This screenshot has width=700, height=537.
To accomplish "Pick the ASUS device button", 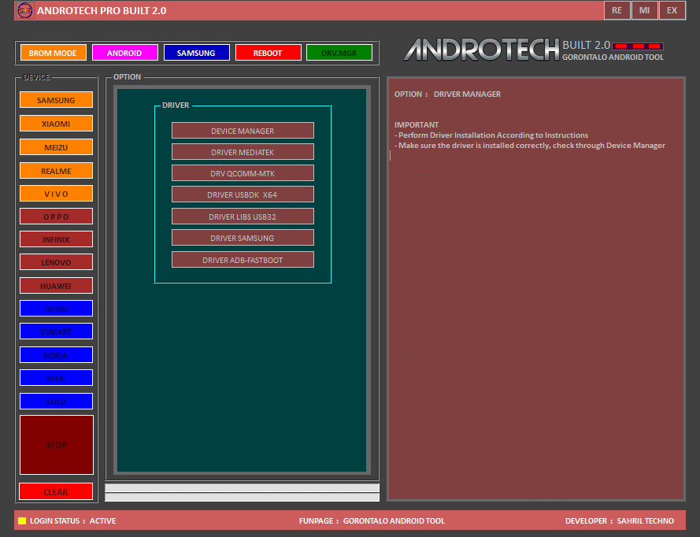I will tap(56, 378).
